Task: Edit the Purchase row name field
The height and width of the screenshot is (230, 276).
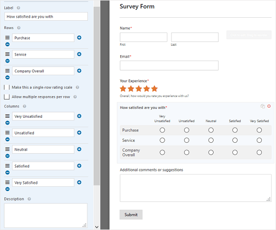Action: 43,38
